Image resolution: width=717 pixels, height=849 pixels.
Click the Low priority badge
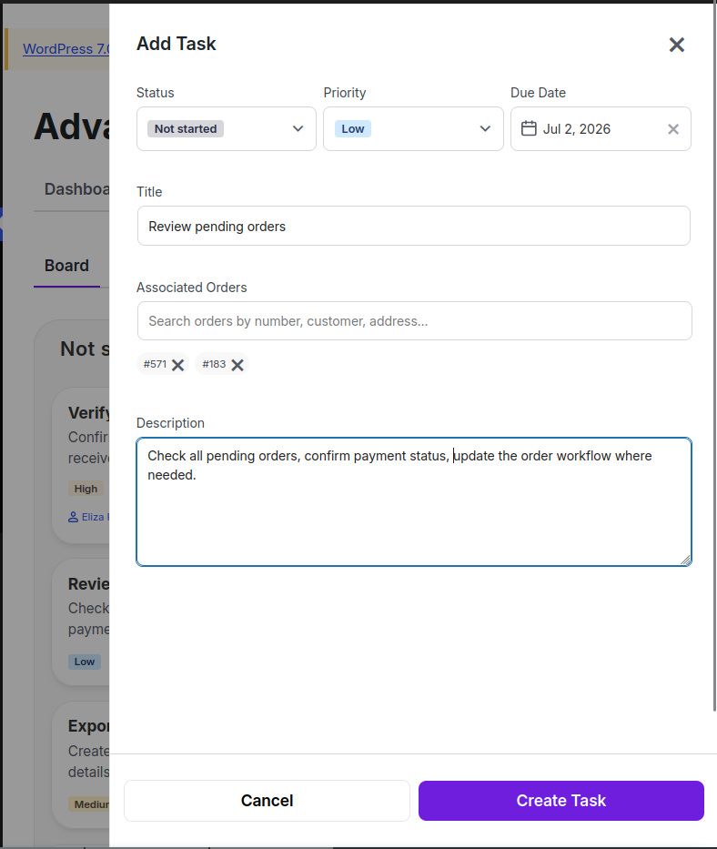click(x=352, y=129)
